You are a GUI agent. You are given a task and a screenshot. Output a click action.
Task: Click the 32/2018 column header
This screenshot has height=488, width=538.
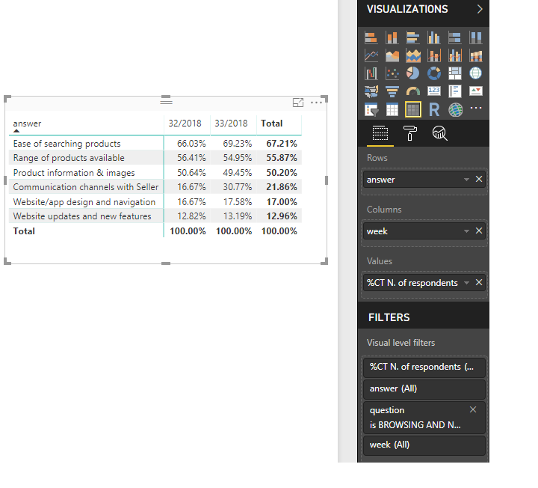pyautogui.click(x=185, y=123)
